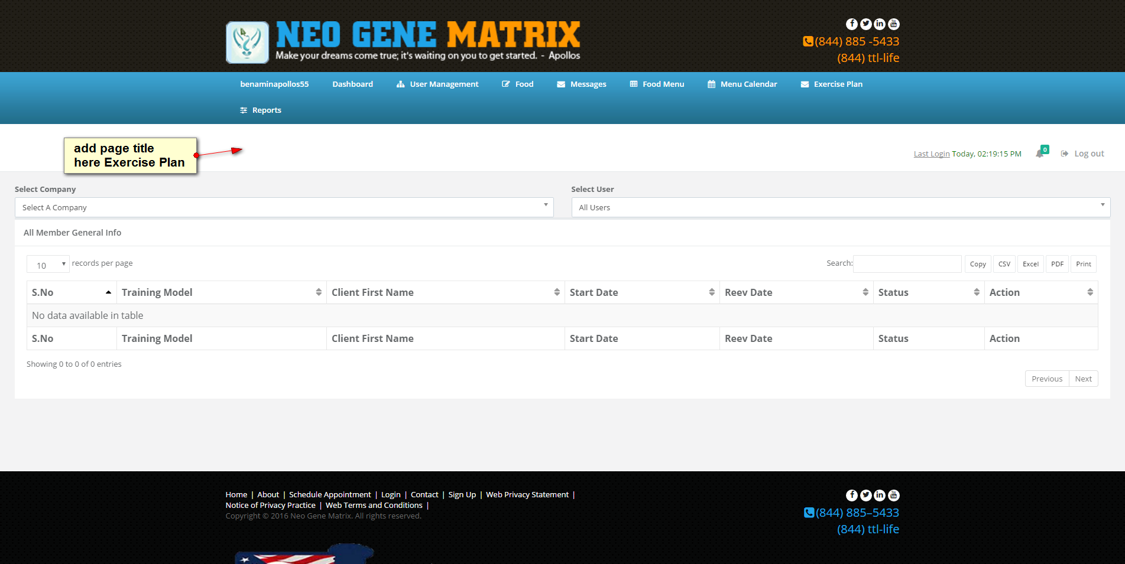1125x564 pixels.
Task: Sort by Reev Date column arrows
Action: [865, 292]
